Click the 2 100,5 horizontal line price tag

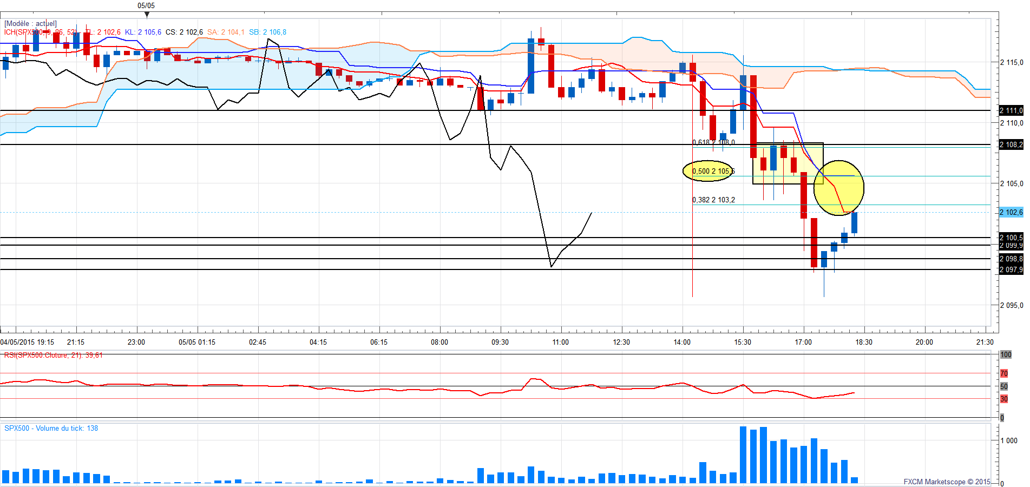(x=1011, y=237)
